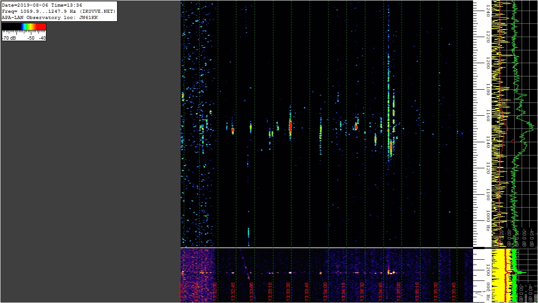Select the 13:34:45 time label
The width and height of the screenshot is (538, 303).
pos(381,292)
